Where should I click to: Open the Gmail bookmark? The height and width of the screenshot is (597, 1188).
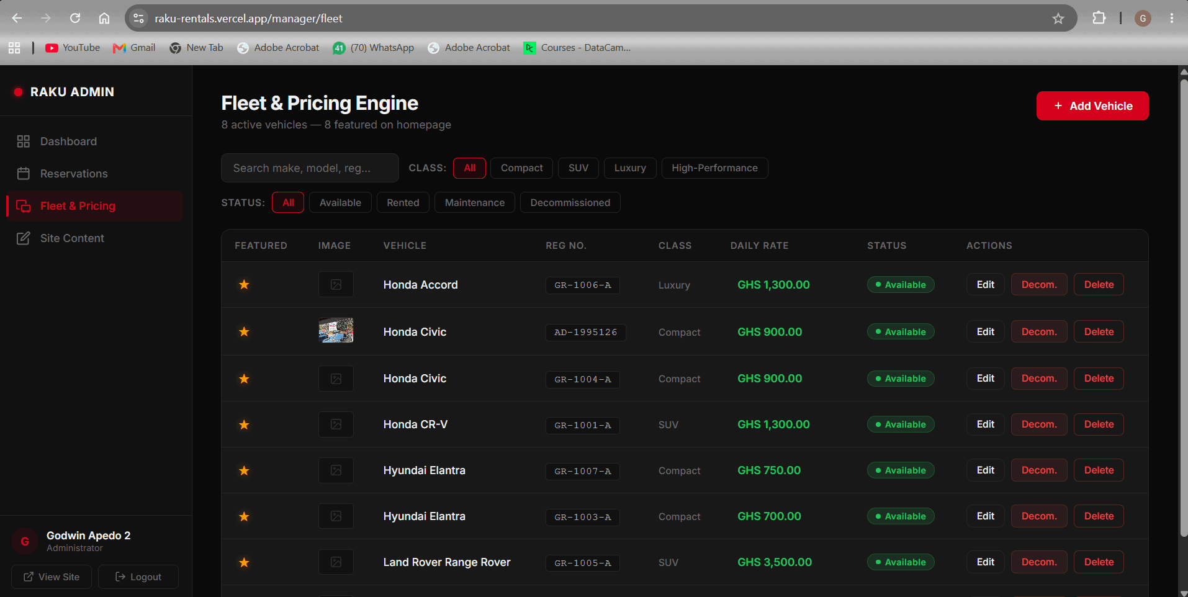click(x=134, y=48)
